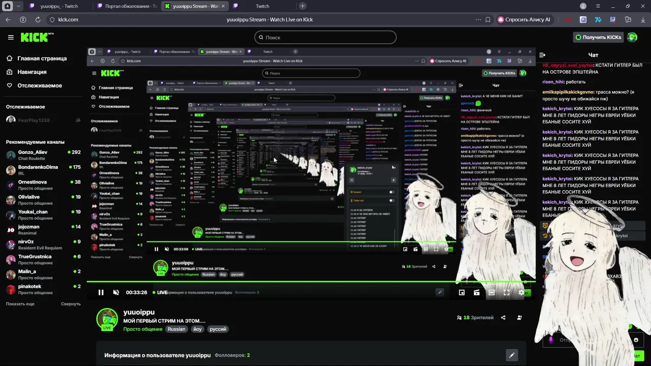This screenshot has width=651, height=366.
Task: Click the browser profile account icon
Action: coord(583,6)
